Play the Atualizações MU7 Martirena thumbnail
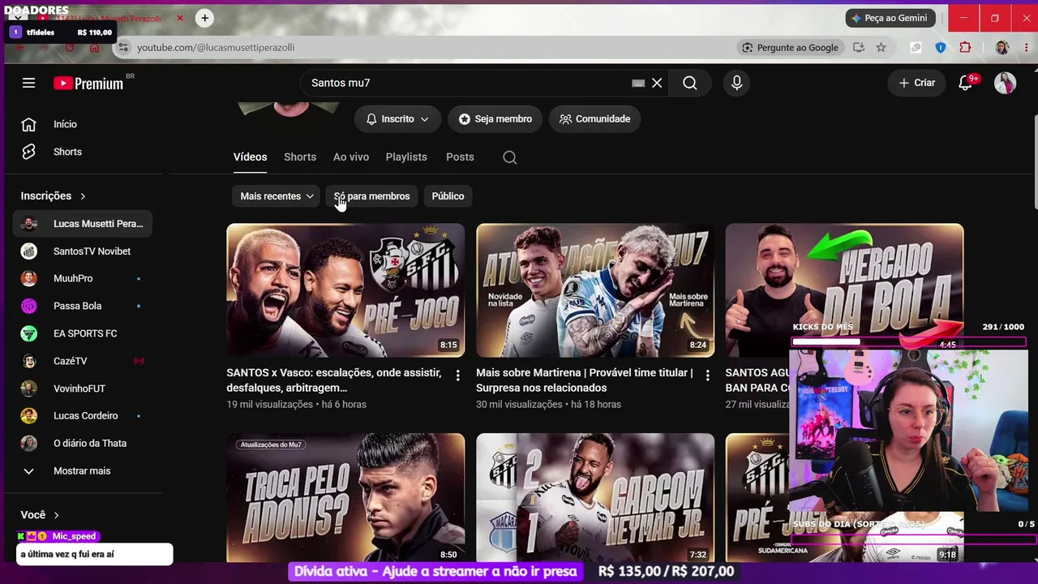Viewport: 1038px width, 584px height. (x=595, y=290)
